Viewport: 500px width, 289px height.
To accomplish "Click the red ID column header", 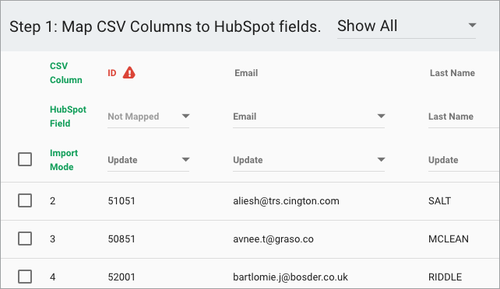I will click(x=112, y=73).
